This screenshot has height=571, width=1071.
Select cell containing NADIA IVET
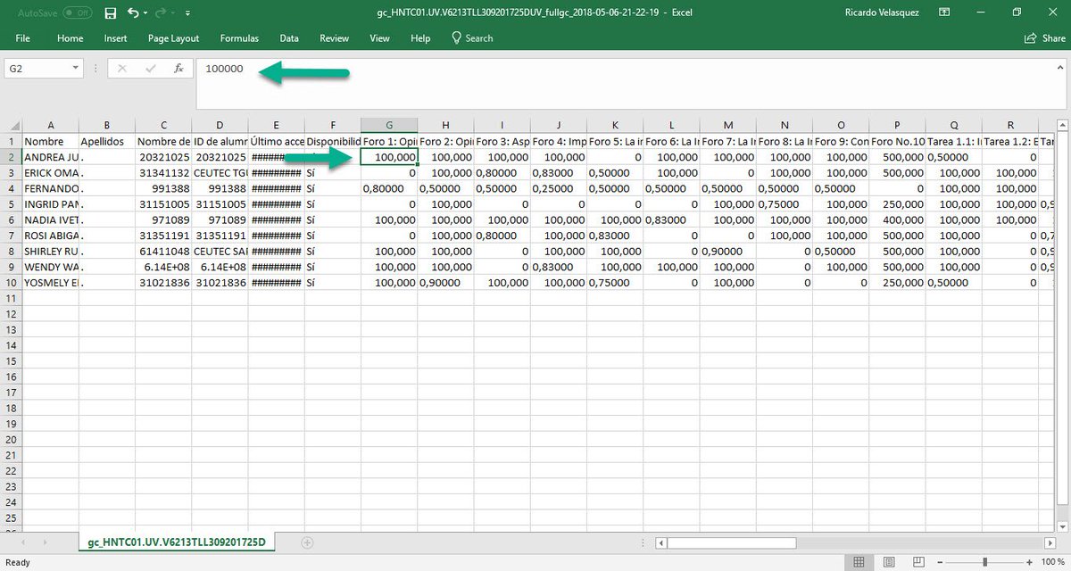click(50, 220)
